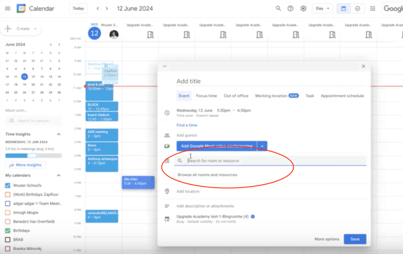Enable adgar-adgar-1-Team Meeti... calendar
Viewport: 403px width, 254px height.
pos(8,204)
